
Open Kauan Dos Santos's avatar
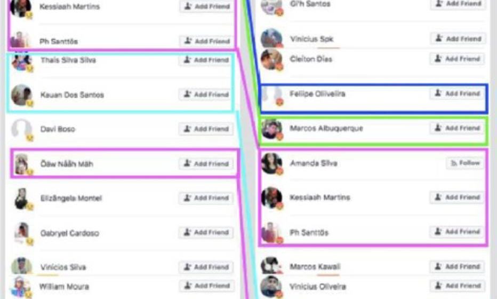21,95
